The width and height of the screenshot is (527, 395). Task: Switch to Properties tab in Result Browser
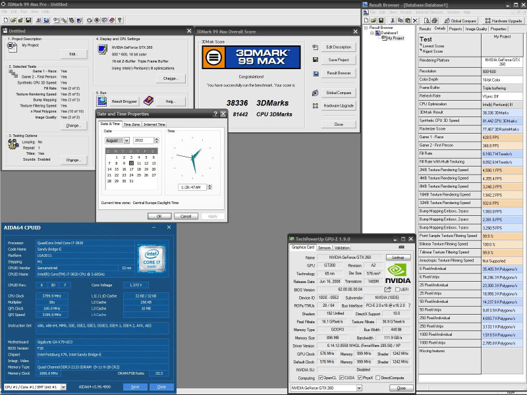tap(498, 29)
